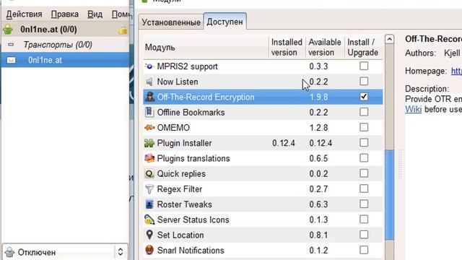The width and height of the screenshot is (462, 260).
Task: Click the Roster Tweaks icon
Action: (149, 204)
